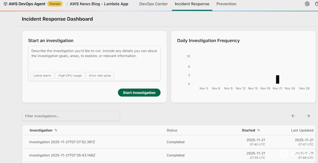The image size is (318, 163).
Task: Click the Preview badge
Action: 54,4
